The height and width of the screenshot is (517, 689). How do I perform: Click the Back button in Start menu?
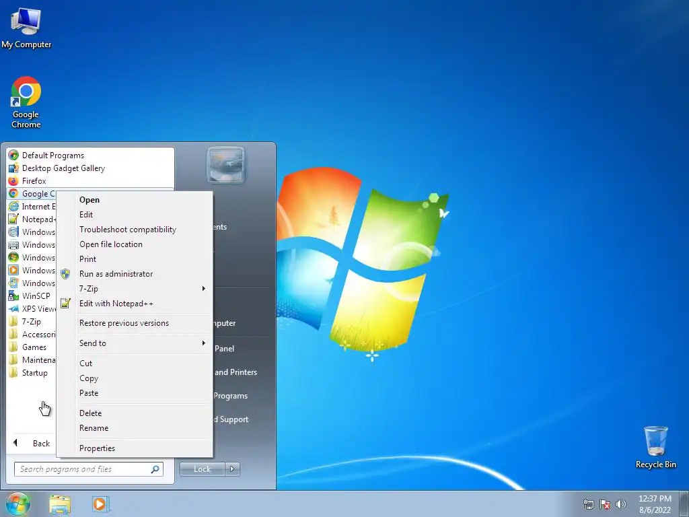[31, 443]
